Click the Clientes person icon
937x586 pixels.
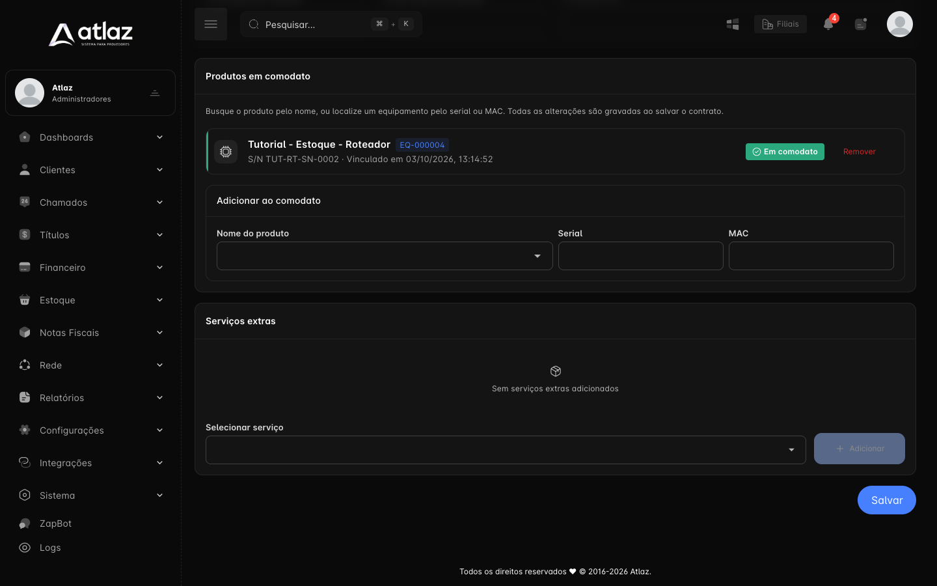[25, 170]
